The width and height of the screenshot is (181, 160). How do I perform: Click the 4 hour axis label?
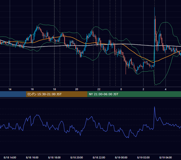166,89
